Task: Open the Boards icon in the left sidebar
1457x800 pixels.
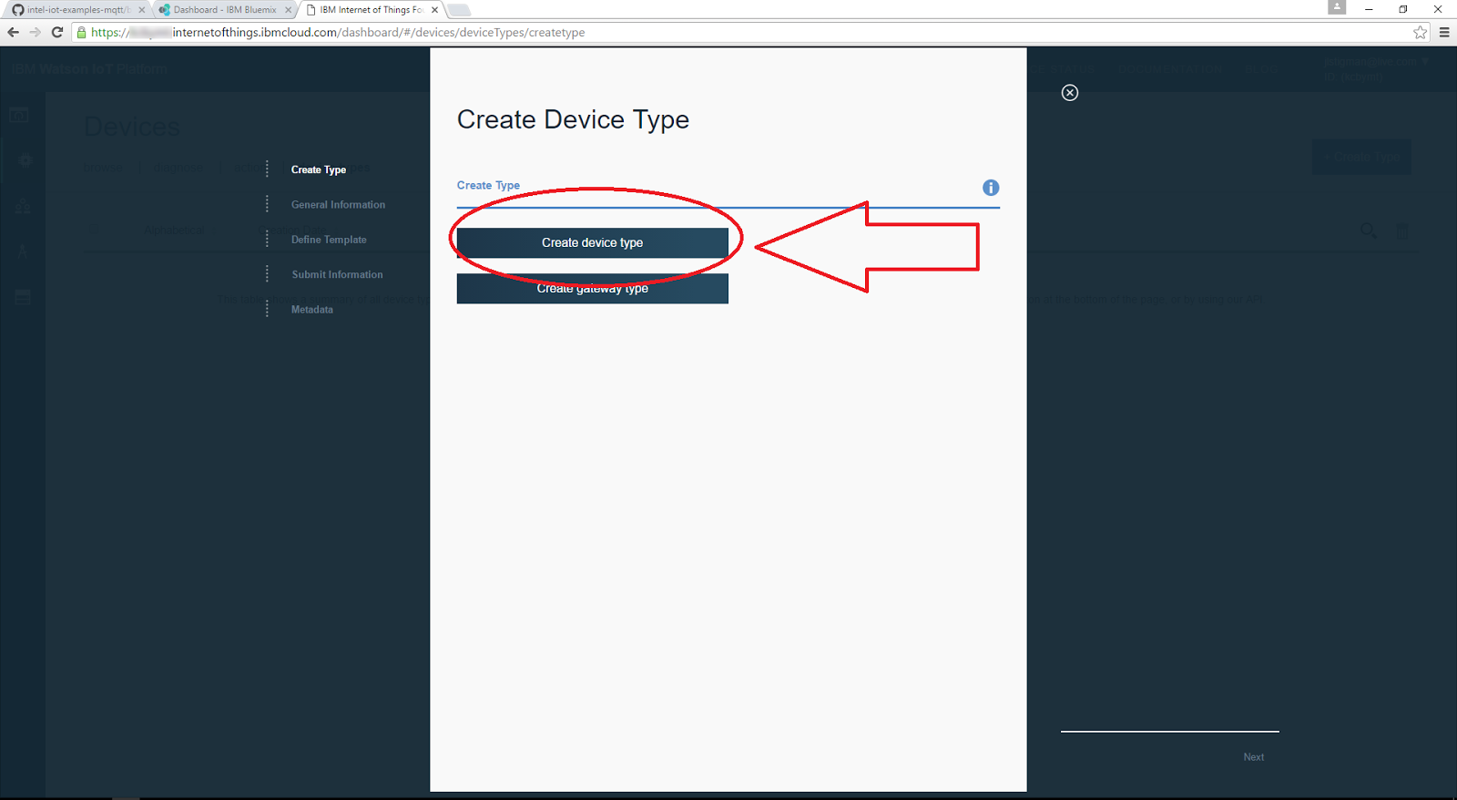Action: click(19, 115)
